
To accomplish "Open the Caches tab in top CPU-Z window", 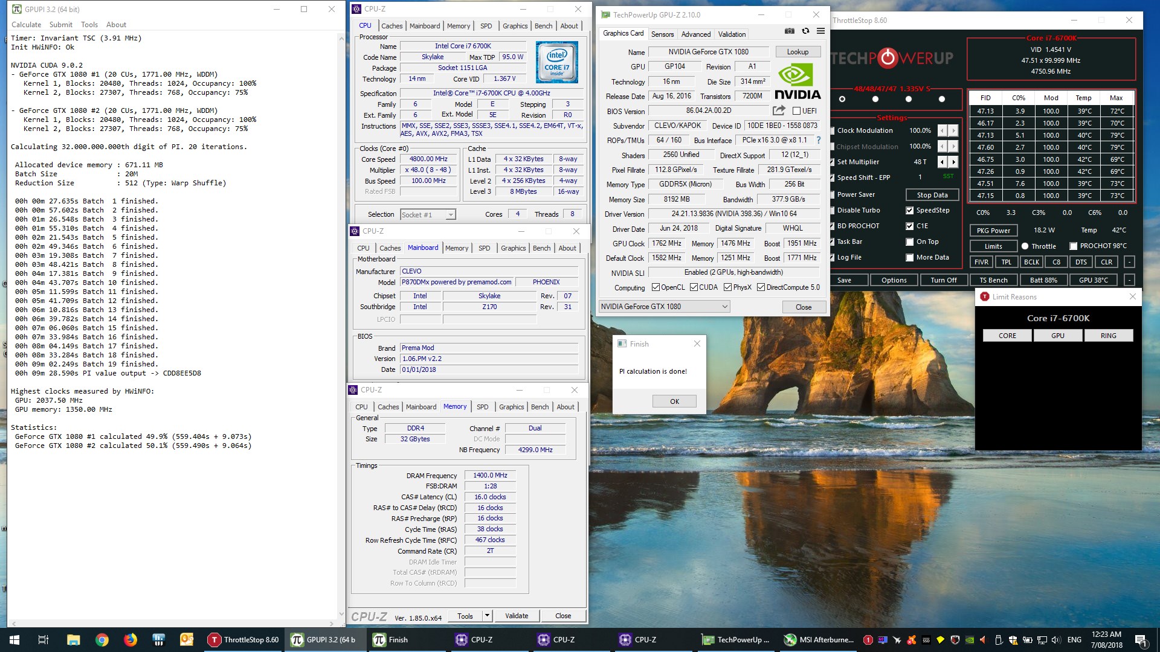I will point(391,26).
